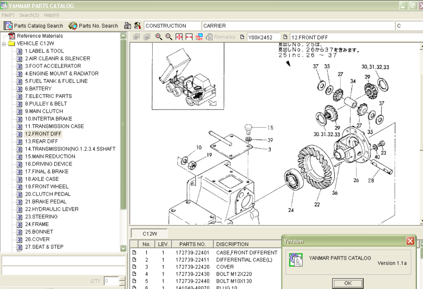Viewport: 423px width, 289px height.
Task: Select 11.TRANSMISSION CASE
Action: 54,127
